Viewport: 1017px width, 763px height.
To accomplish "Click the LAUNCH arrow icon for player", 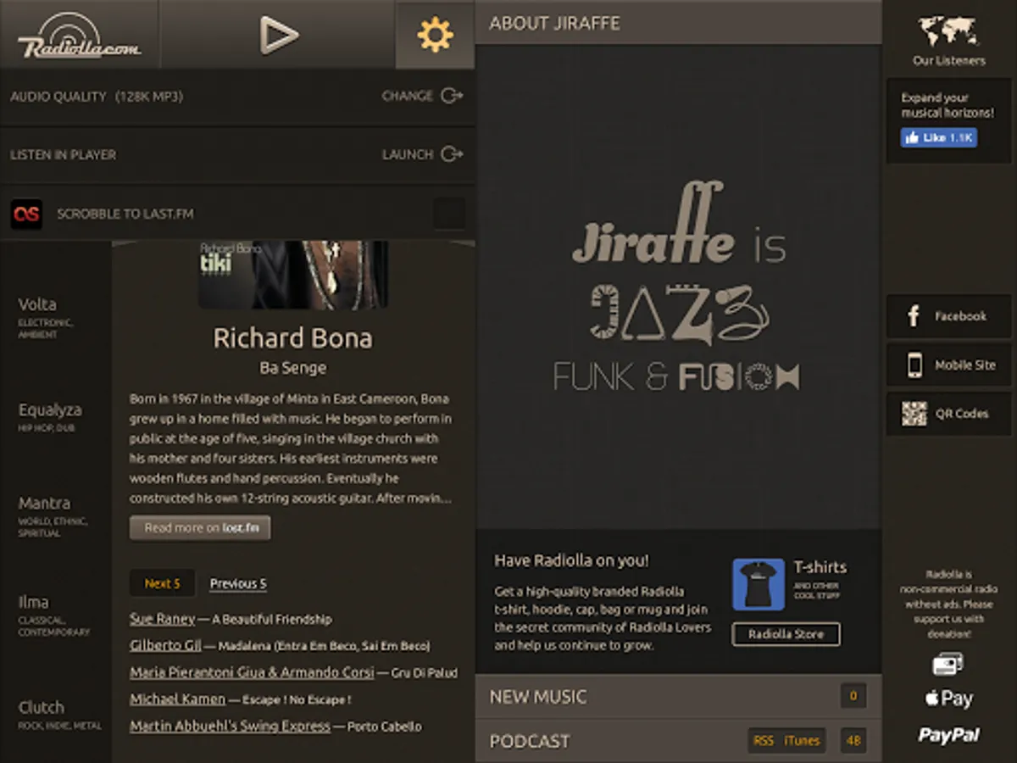I will click(x=453, y=154).
